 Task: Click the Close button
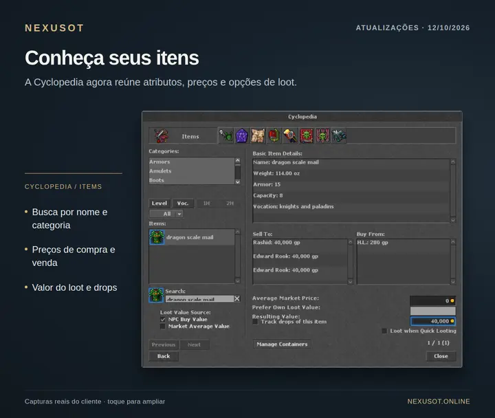(x=441, y=356)
